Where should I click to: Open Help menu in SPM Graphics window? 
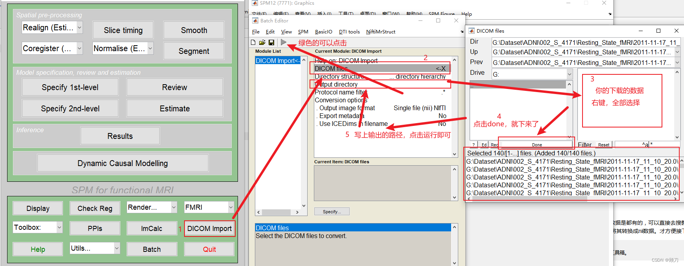pyautogui.click(x=466, y=14)
